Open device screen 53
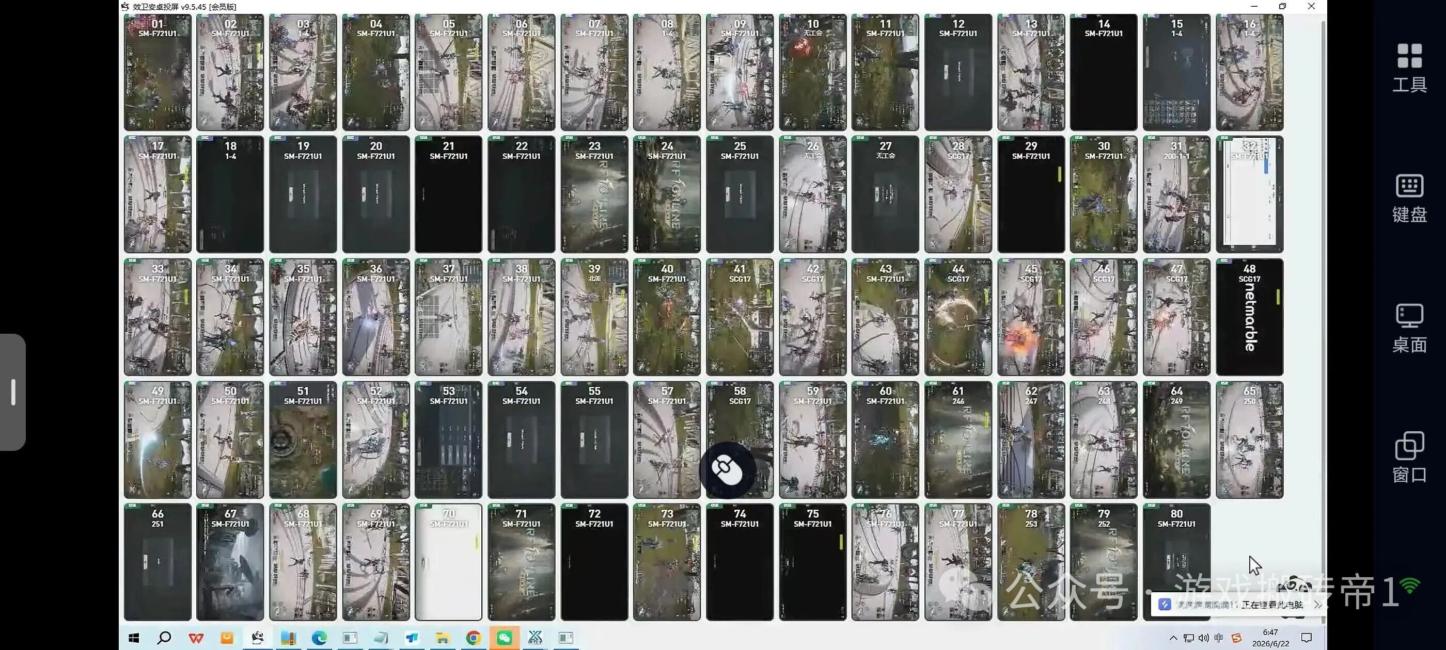This screenshot has width=1446, height=650. 448,440
